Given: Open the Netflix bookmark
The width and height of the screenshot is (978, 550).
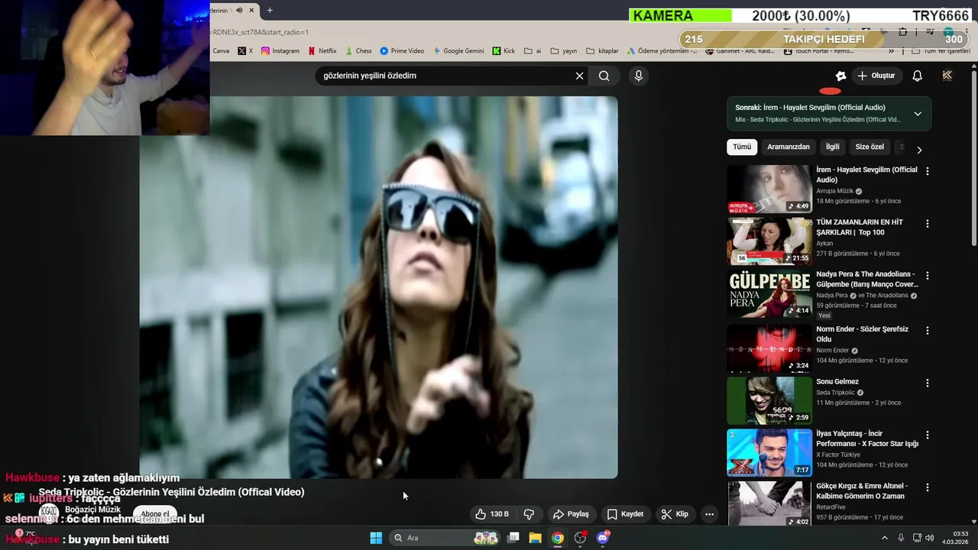Looking at the screenshot, I should (322, 50).
